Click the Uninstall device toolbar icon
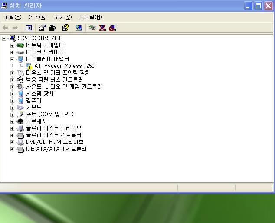This screenshot has width=275, height=223. 102,28
